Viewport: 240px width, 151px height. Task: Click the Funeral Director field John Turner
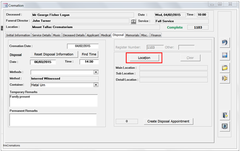coord(81,21)
